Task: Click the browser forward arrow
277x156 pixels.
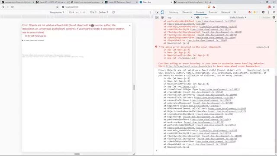Action: 8,7
